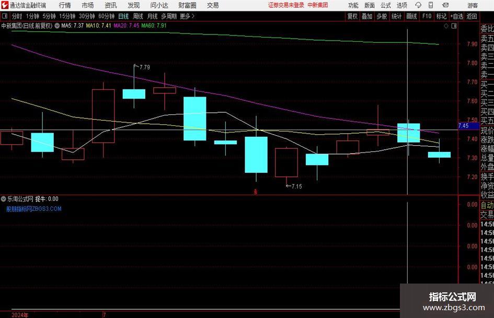The image size is (494, 318).
Task: Toggle the panel layout icon at chart top right
Action: [x=454, y=26]
